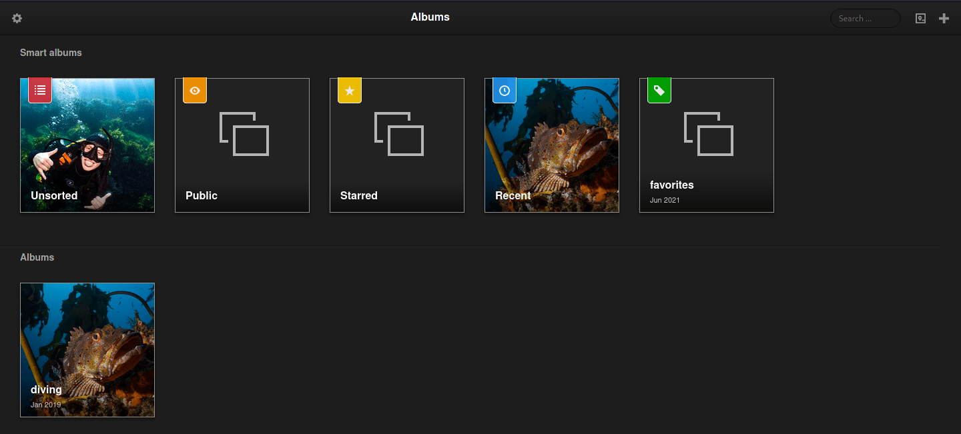Click the Smart albums section heading

pyautogui.click(x=51, y=53)
